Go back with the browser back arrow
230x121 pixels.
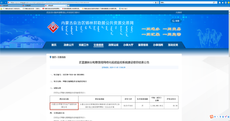(2, 3)
